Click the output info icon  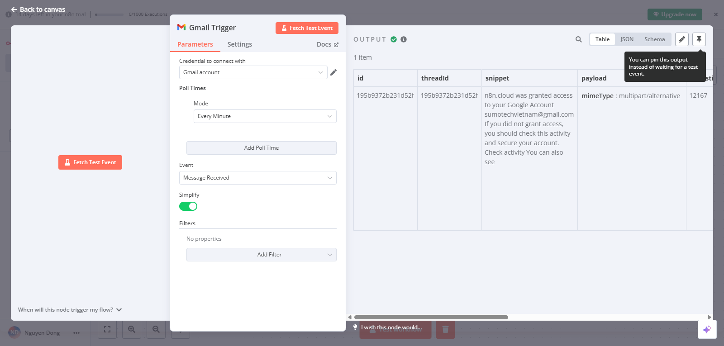click(x=404, y=39)
